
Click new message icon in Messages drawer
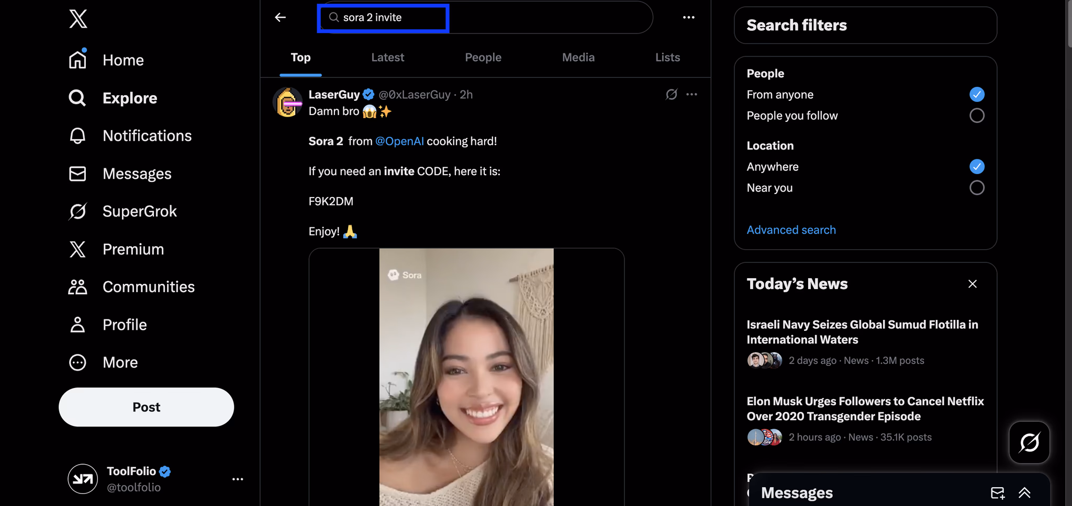click(x=997, y=493)
